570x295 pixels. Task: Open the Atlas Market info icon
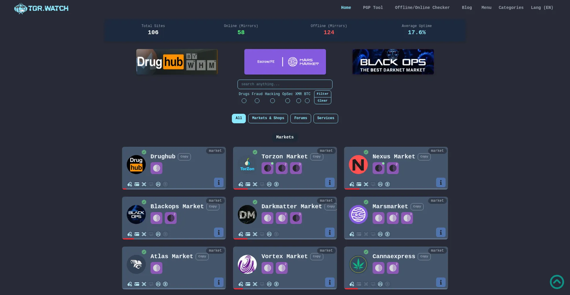click(218, 282)
